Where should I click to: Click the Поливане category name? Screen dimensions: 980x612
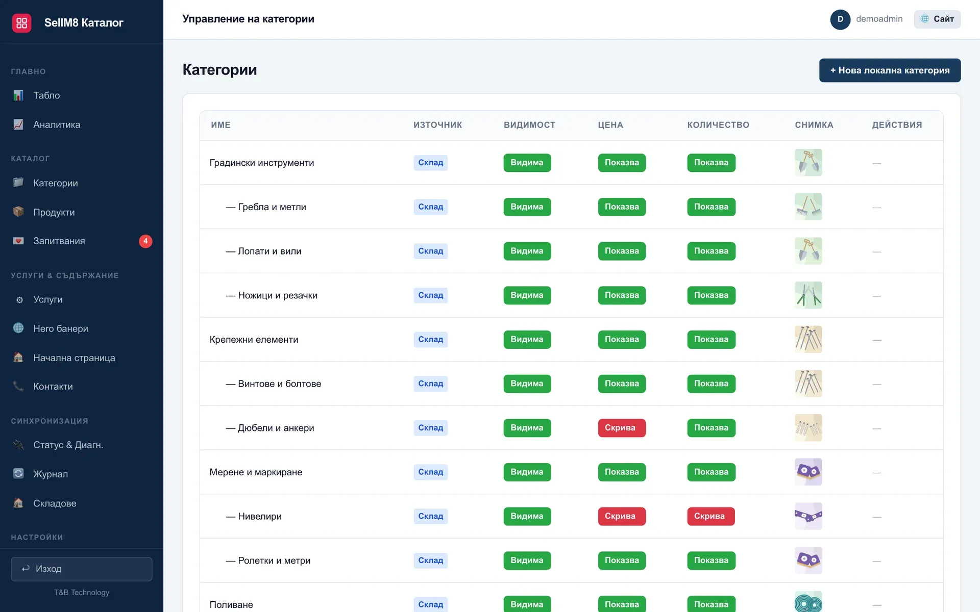[x=231, y=605]
